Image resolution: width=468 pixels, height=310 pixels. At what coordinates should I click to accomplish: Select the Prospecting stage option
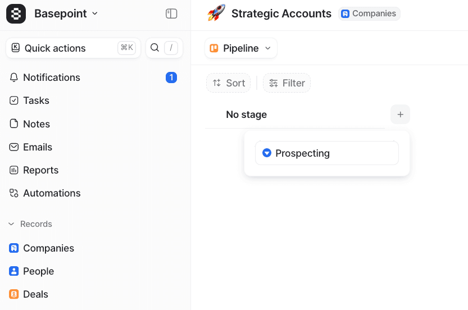326,153
